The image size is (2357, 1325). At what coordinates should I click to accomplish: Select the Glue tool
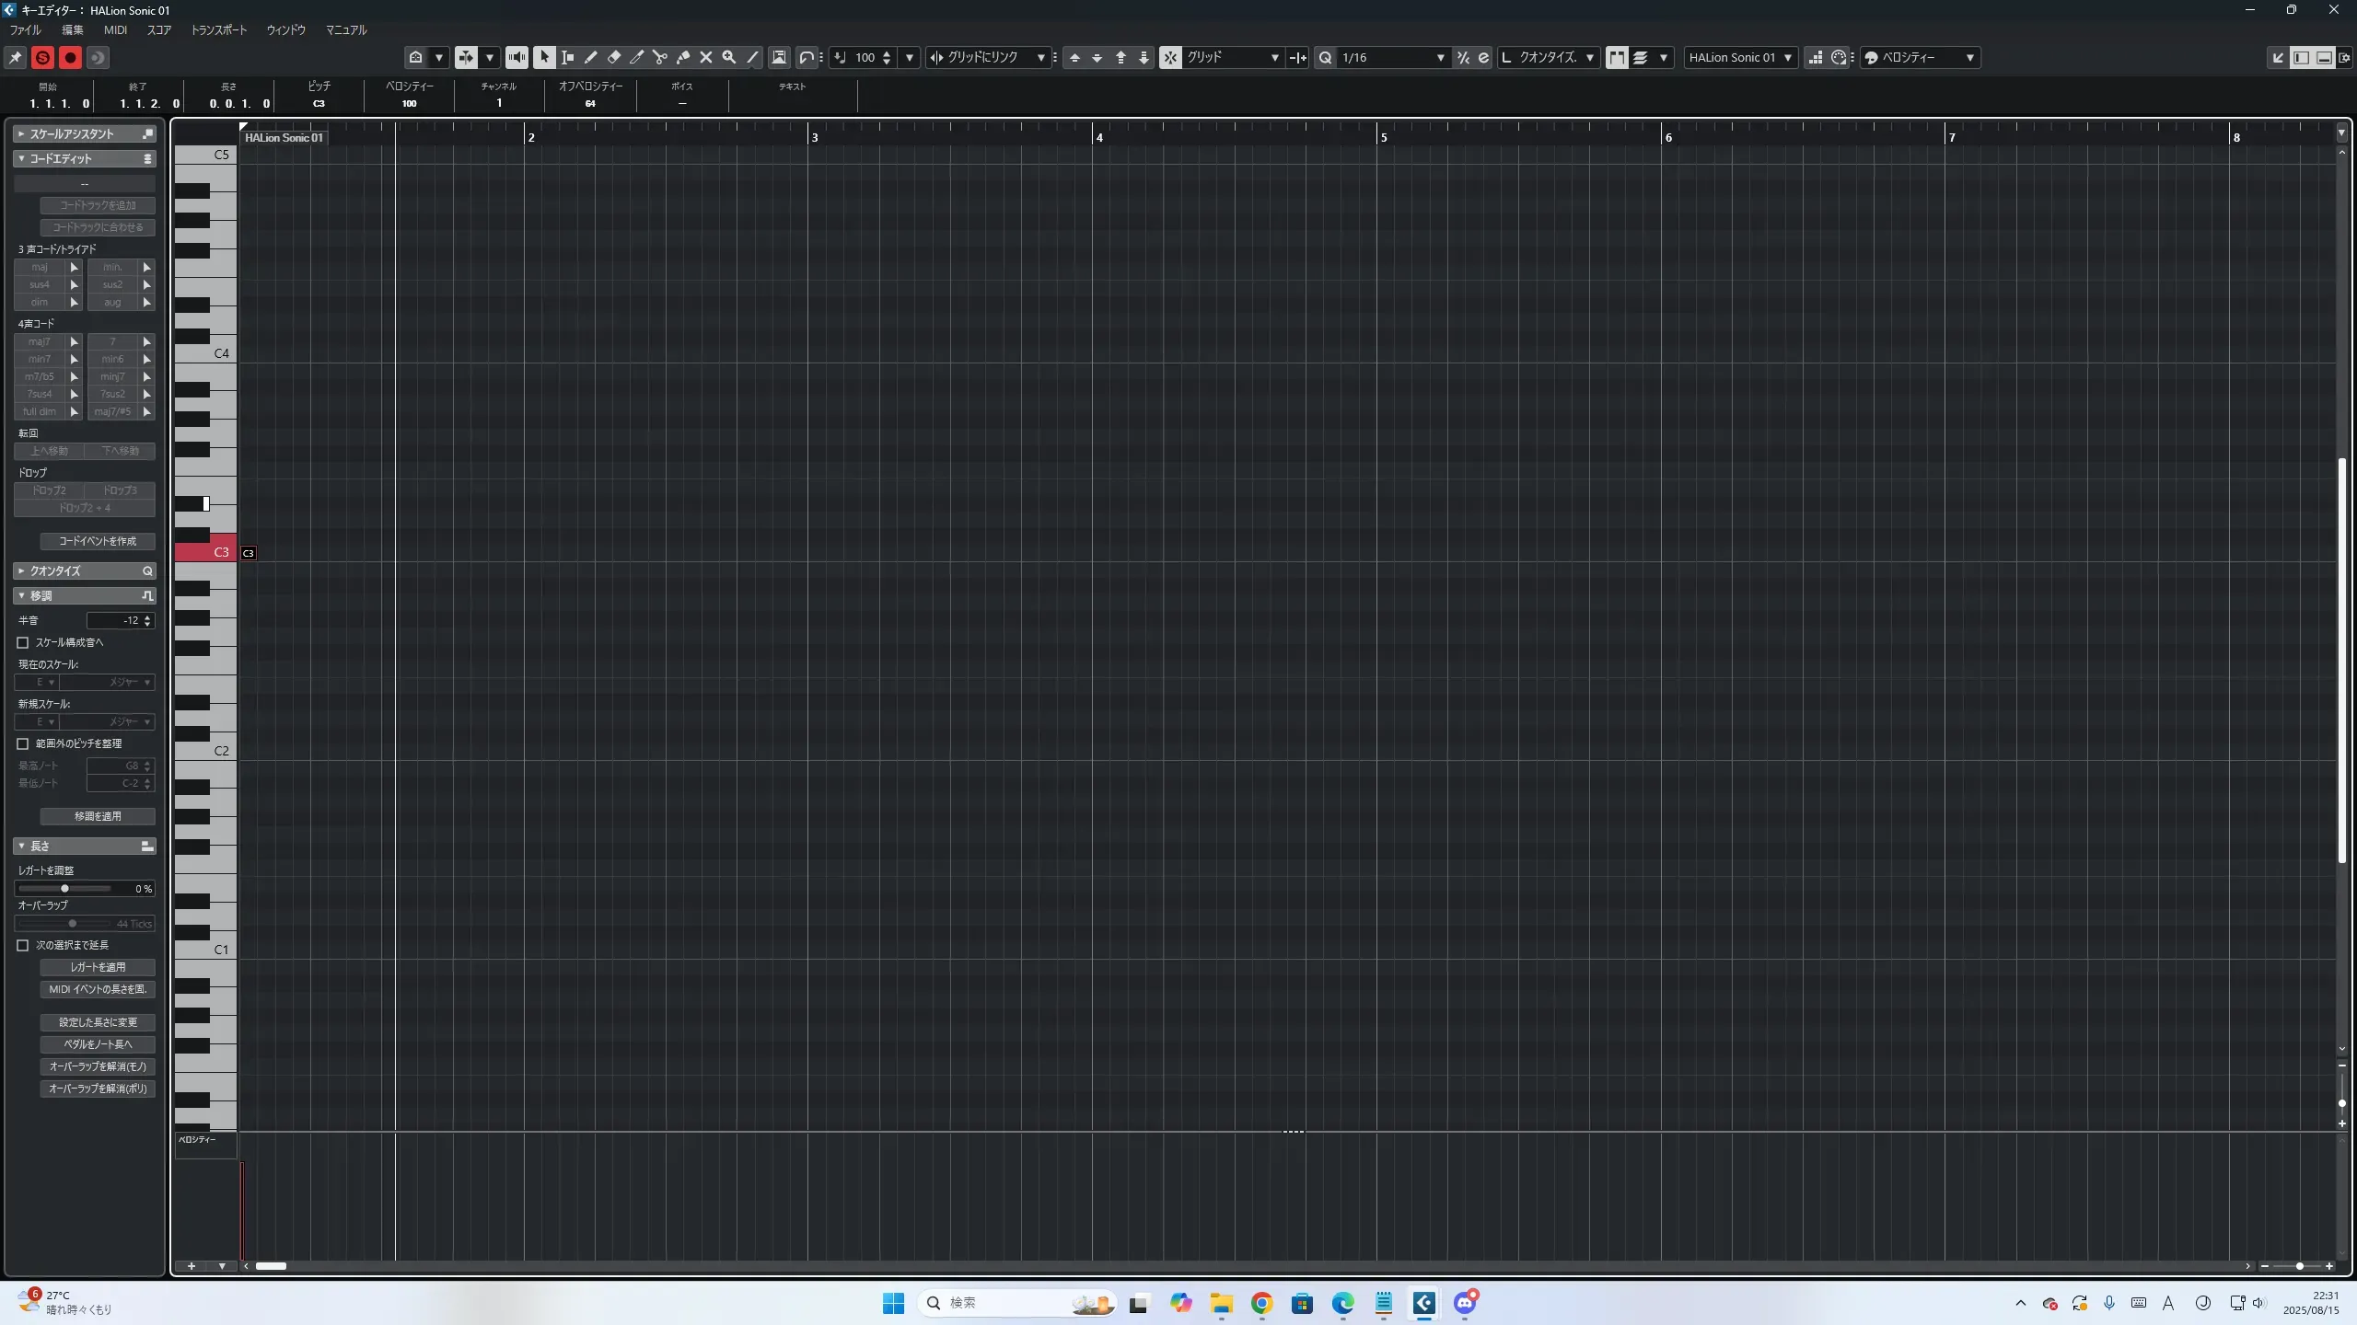click(683, 57)
